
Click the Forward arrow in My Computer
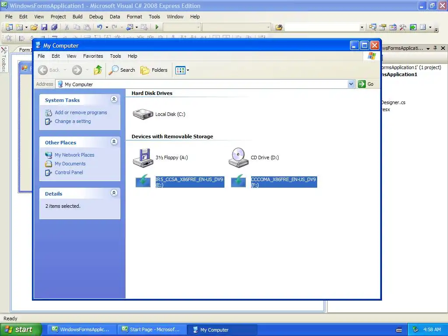tap(77, 70)
